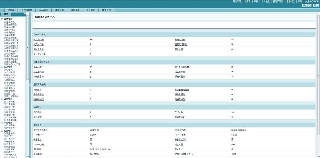The width and height of the screenshot is (320, 158).
Task: Click the 待支付订单 link
Action: click(39, 44)
